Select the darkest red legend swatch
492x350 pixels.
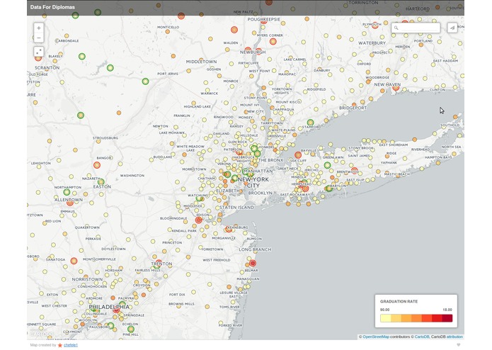pos(447,318)
